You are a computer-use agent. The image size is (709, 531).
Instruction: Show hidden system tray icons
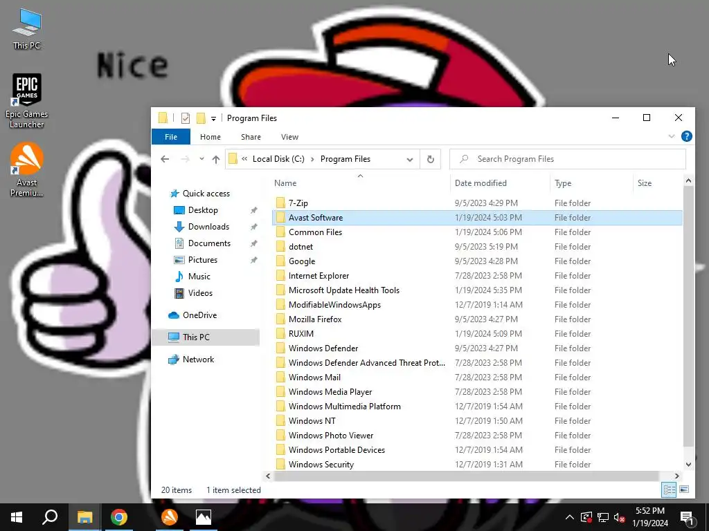570,517
